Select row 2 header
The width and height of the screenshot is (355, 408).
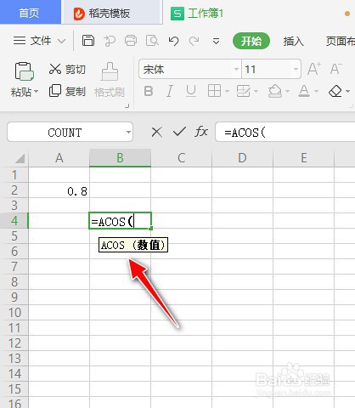pyautogui.click(x=14, y=190)
